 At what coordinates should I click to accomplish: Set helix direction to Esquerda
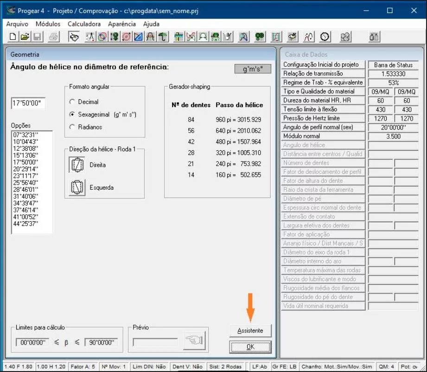[x=77, y=187]
